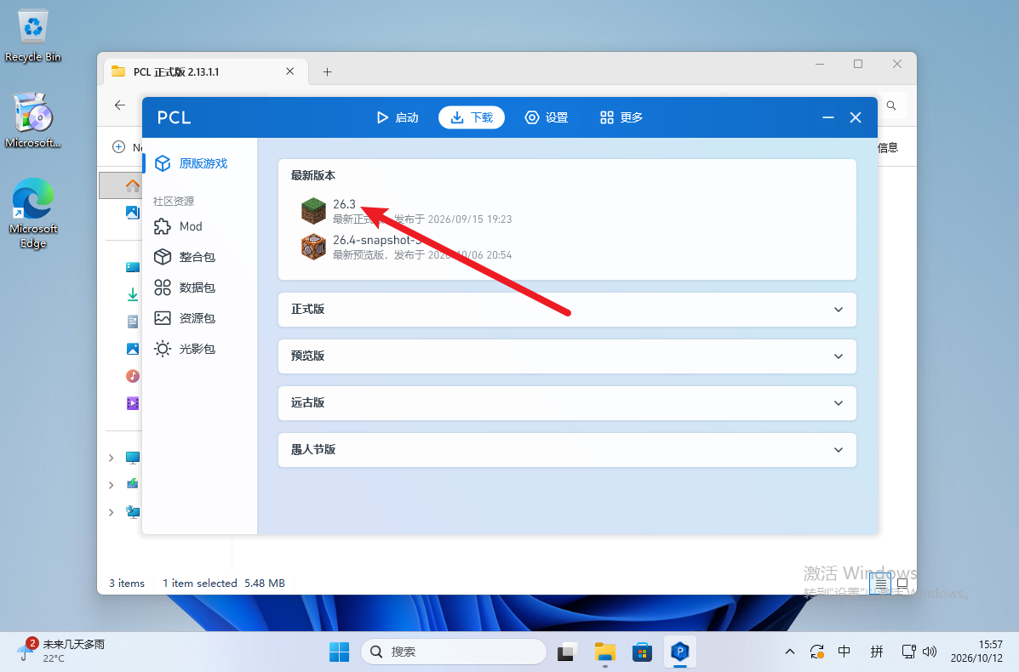
Task: Click the volume icon in system tray
Action: pos(930,652)
